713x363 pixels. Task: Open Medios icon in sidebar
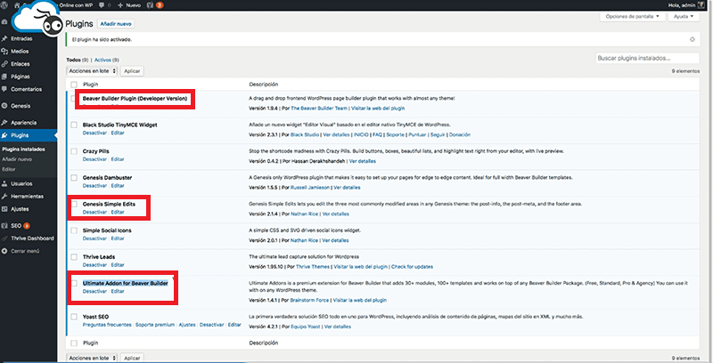coord(4,52)
